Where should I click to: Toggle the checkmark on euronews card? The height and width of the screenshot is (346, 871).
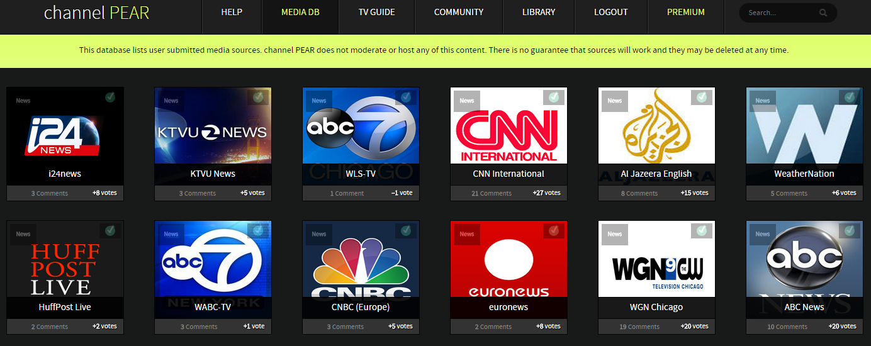click(x=554, y=231)
